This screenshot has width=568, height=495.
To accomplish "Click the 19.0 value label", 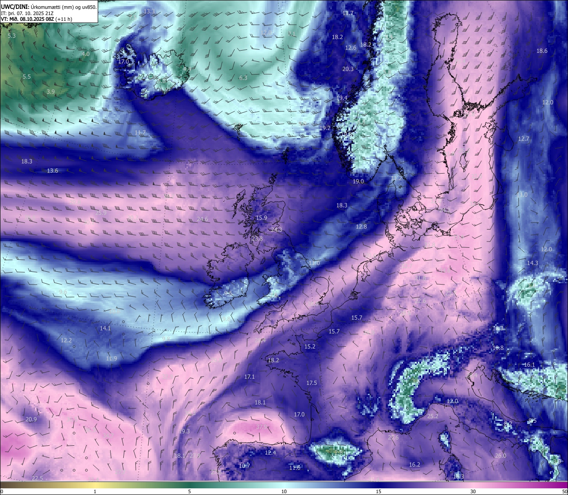I will tap(358, 181).
